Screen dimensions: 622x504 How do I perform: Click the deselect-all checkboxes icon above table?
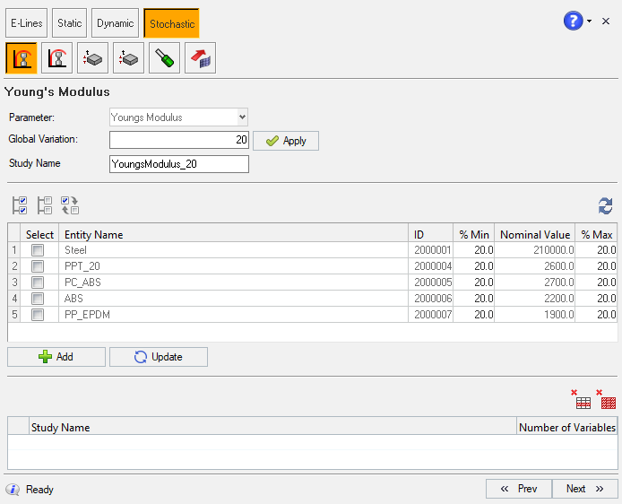[45, 205]
